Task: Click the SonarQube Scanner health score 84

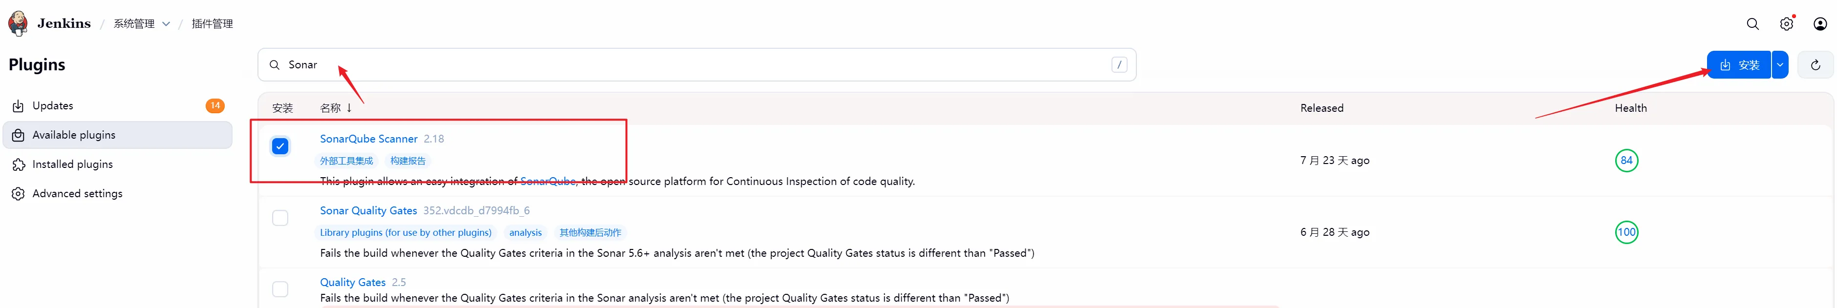Action: [1626, 161]
